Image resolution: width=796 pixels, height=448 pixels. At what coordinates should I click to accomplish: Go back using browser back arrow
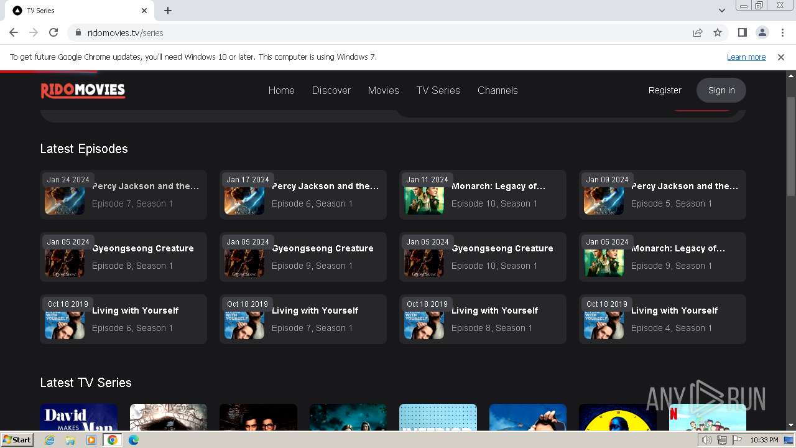14,32
